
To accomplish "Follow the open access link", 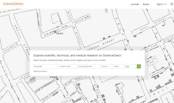I will 93,60.
